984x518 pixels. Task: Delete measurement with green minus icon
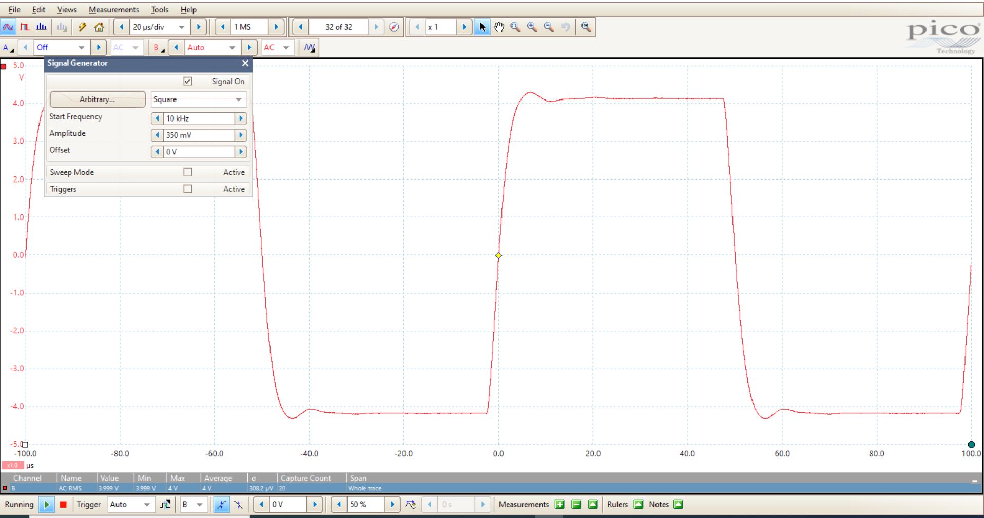pos(576,505)
